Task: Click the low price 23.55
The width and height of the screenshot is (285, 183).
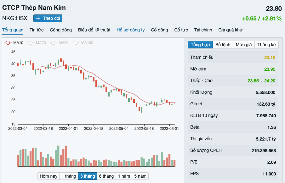Action: [x=253, y=81]
